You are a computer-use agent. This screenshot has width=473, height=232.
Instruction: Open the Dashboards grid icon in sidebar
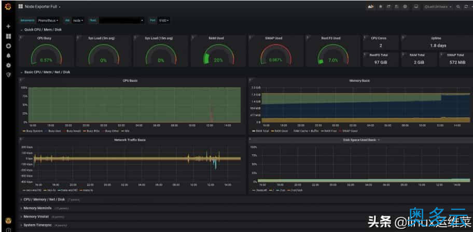click(8, 36)
